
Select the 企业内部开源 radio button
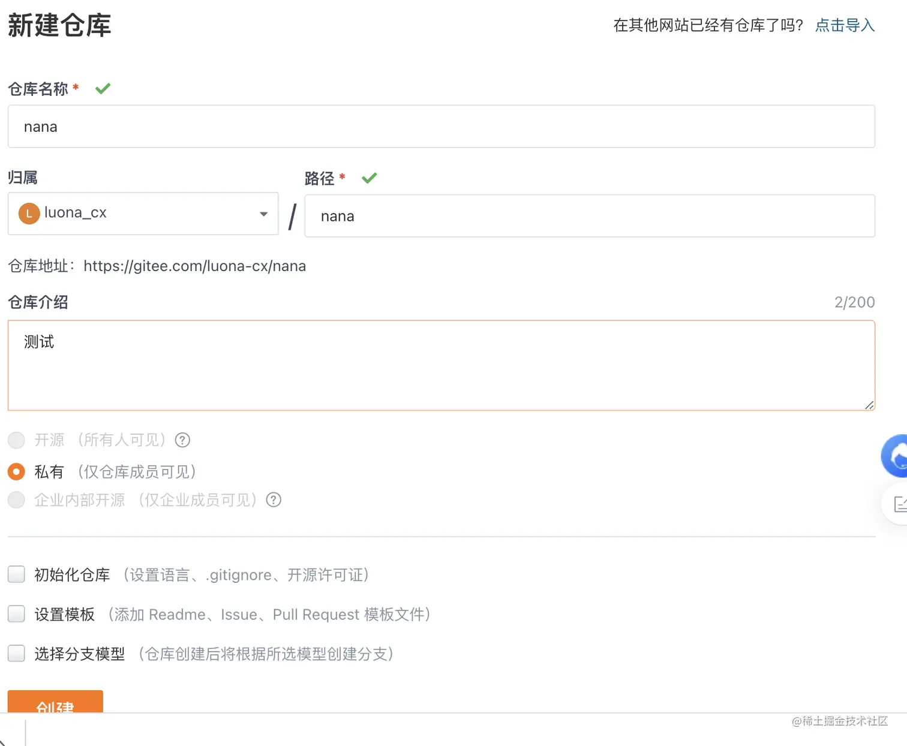tap(16, 500)
